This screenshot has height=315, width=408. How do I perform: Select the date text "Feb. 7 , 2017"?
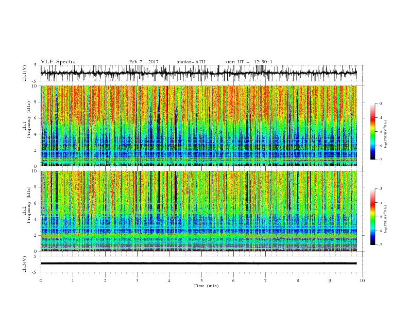(x=144, y=62)
